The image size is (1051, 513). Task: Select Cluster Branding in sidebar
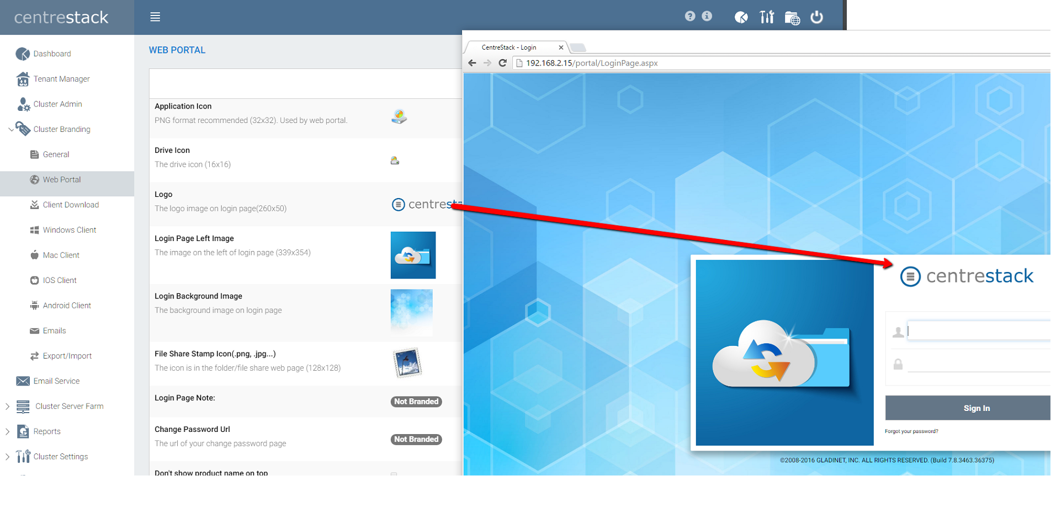pos(62,129)
